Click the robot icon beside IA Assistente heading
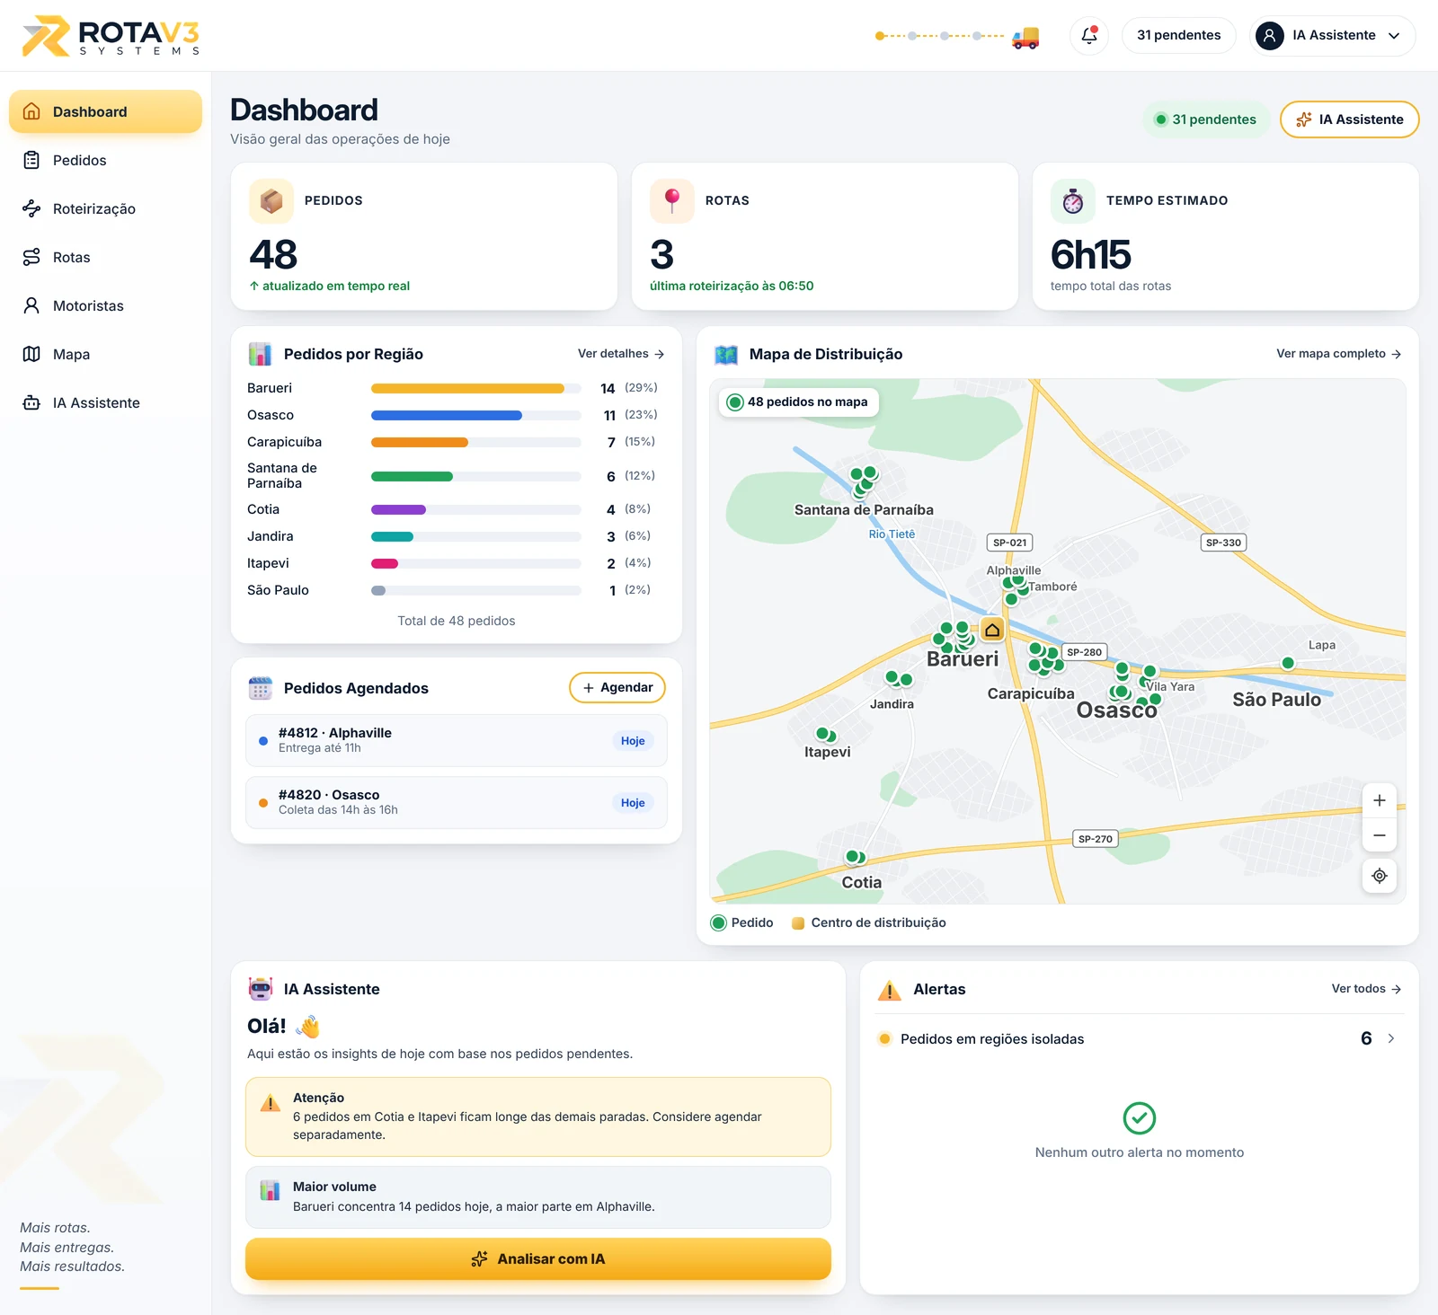This screenshot has height=1315, width=1438. pos(261,989)
